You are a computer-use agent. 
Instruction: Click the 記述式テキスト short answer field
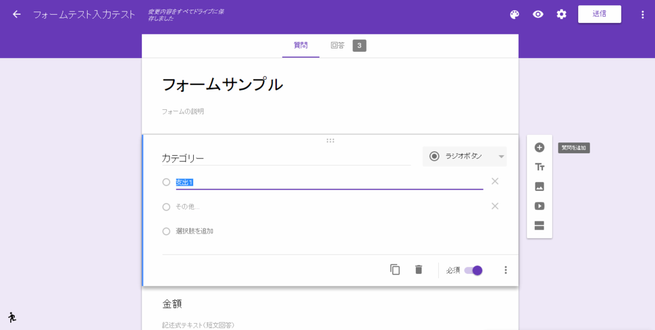(198, 326)
